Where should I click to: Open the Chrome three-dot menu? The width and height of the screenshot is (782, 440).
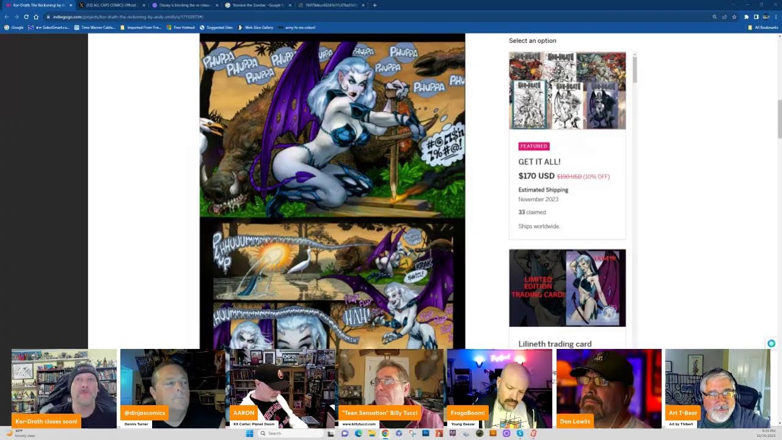[x=775, y=16]
